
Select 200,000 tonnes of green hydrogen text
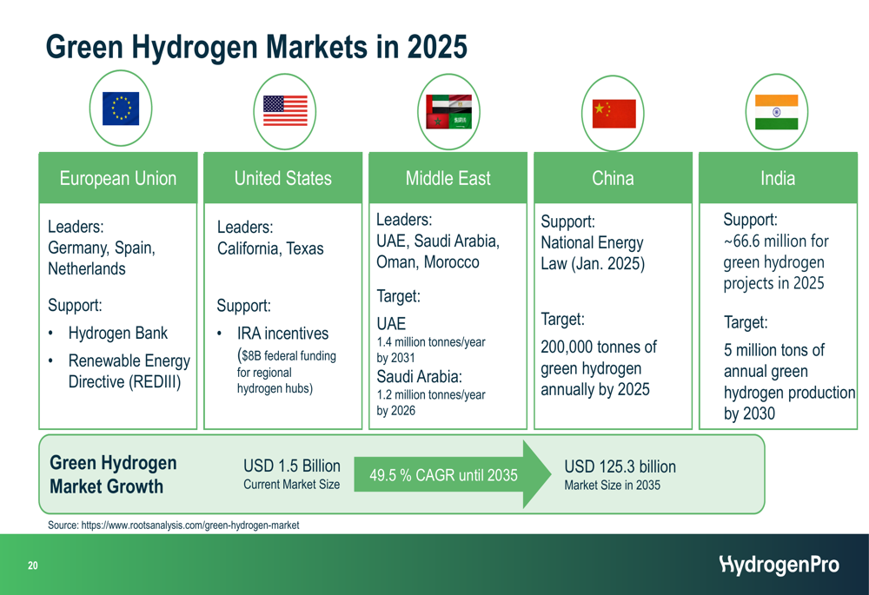point(599,368)
